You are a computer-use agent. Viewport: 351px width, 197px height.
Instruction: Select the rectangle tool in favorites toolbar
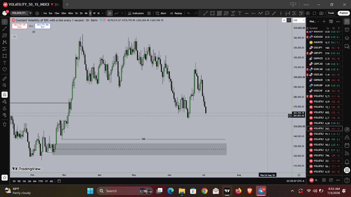(212, 13)
